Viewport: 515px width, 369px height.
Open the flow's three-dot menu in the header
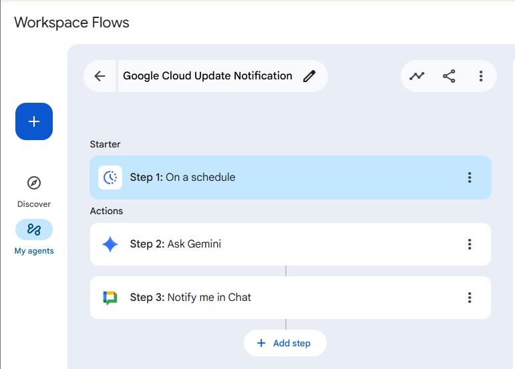[x=481, y=76]
